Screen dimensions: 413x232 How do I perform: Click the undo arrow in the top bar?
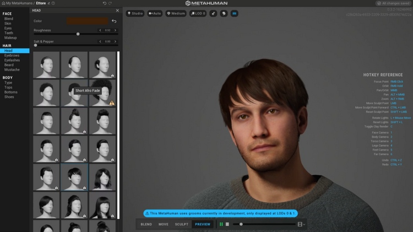click(104, 3)
